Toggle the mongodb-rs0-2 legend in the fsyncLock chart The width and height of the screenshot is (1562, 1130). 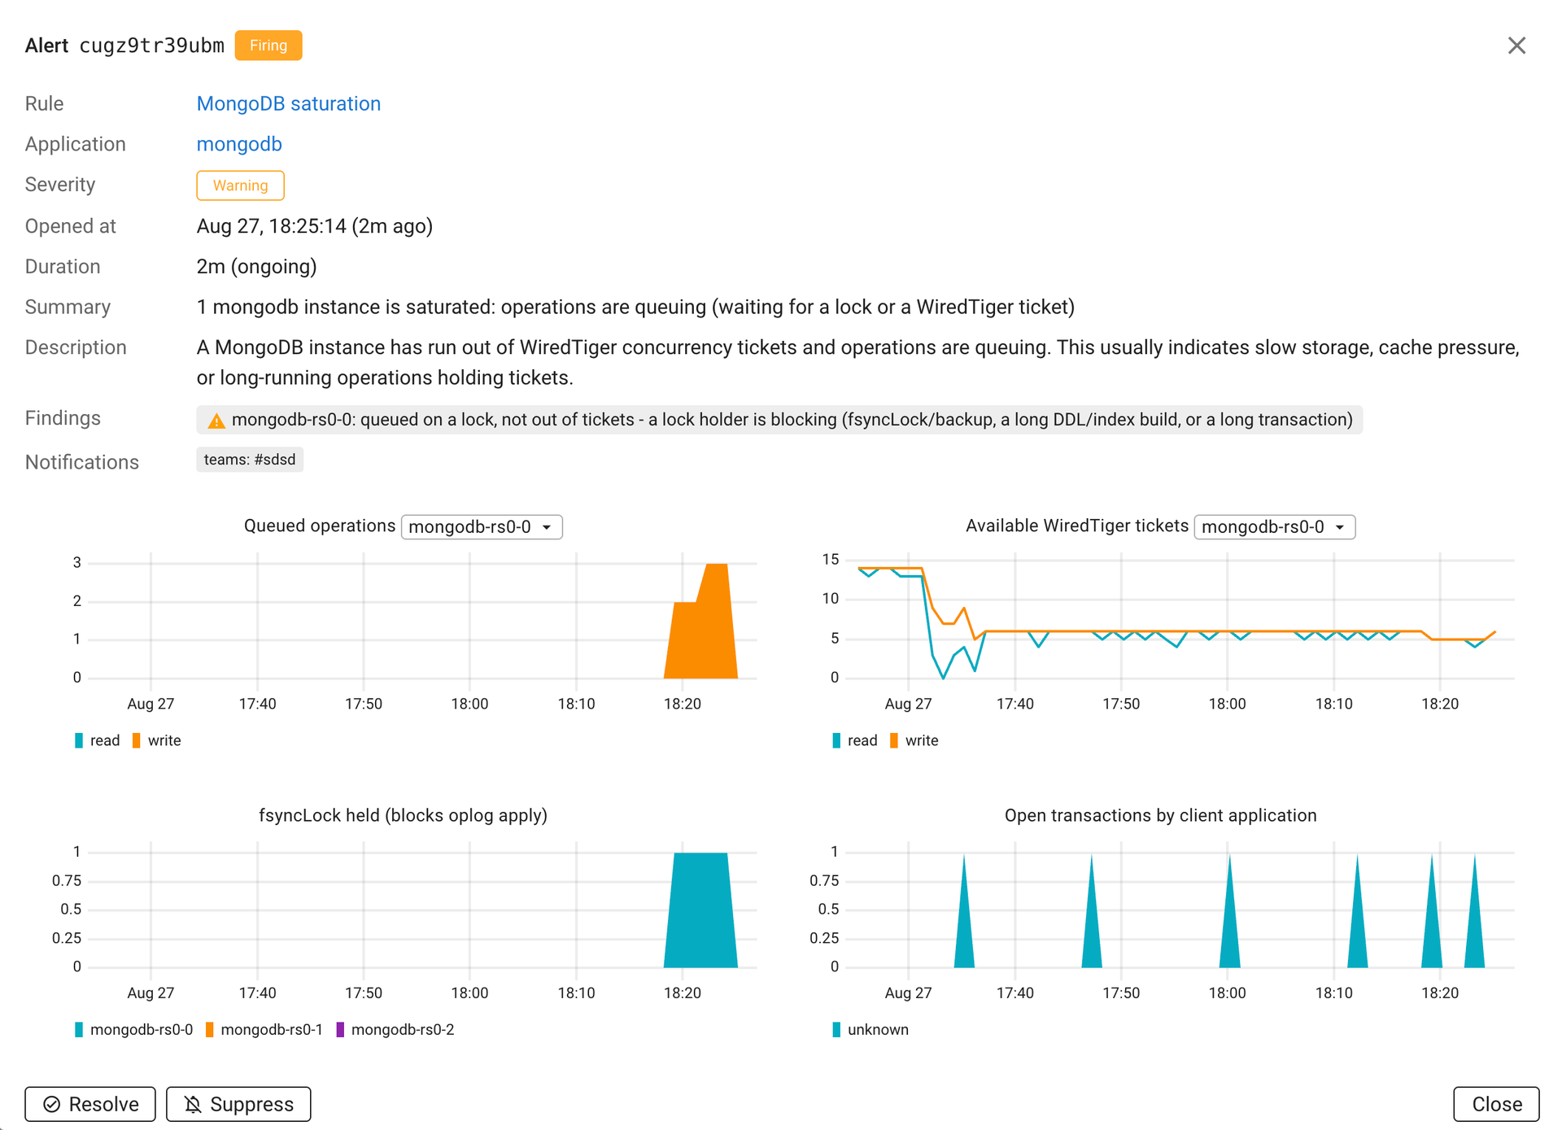click(x=395, y=1029)
